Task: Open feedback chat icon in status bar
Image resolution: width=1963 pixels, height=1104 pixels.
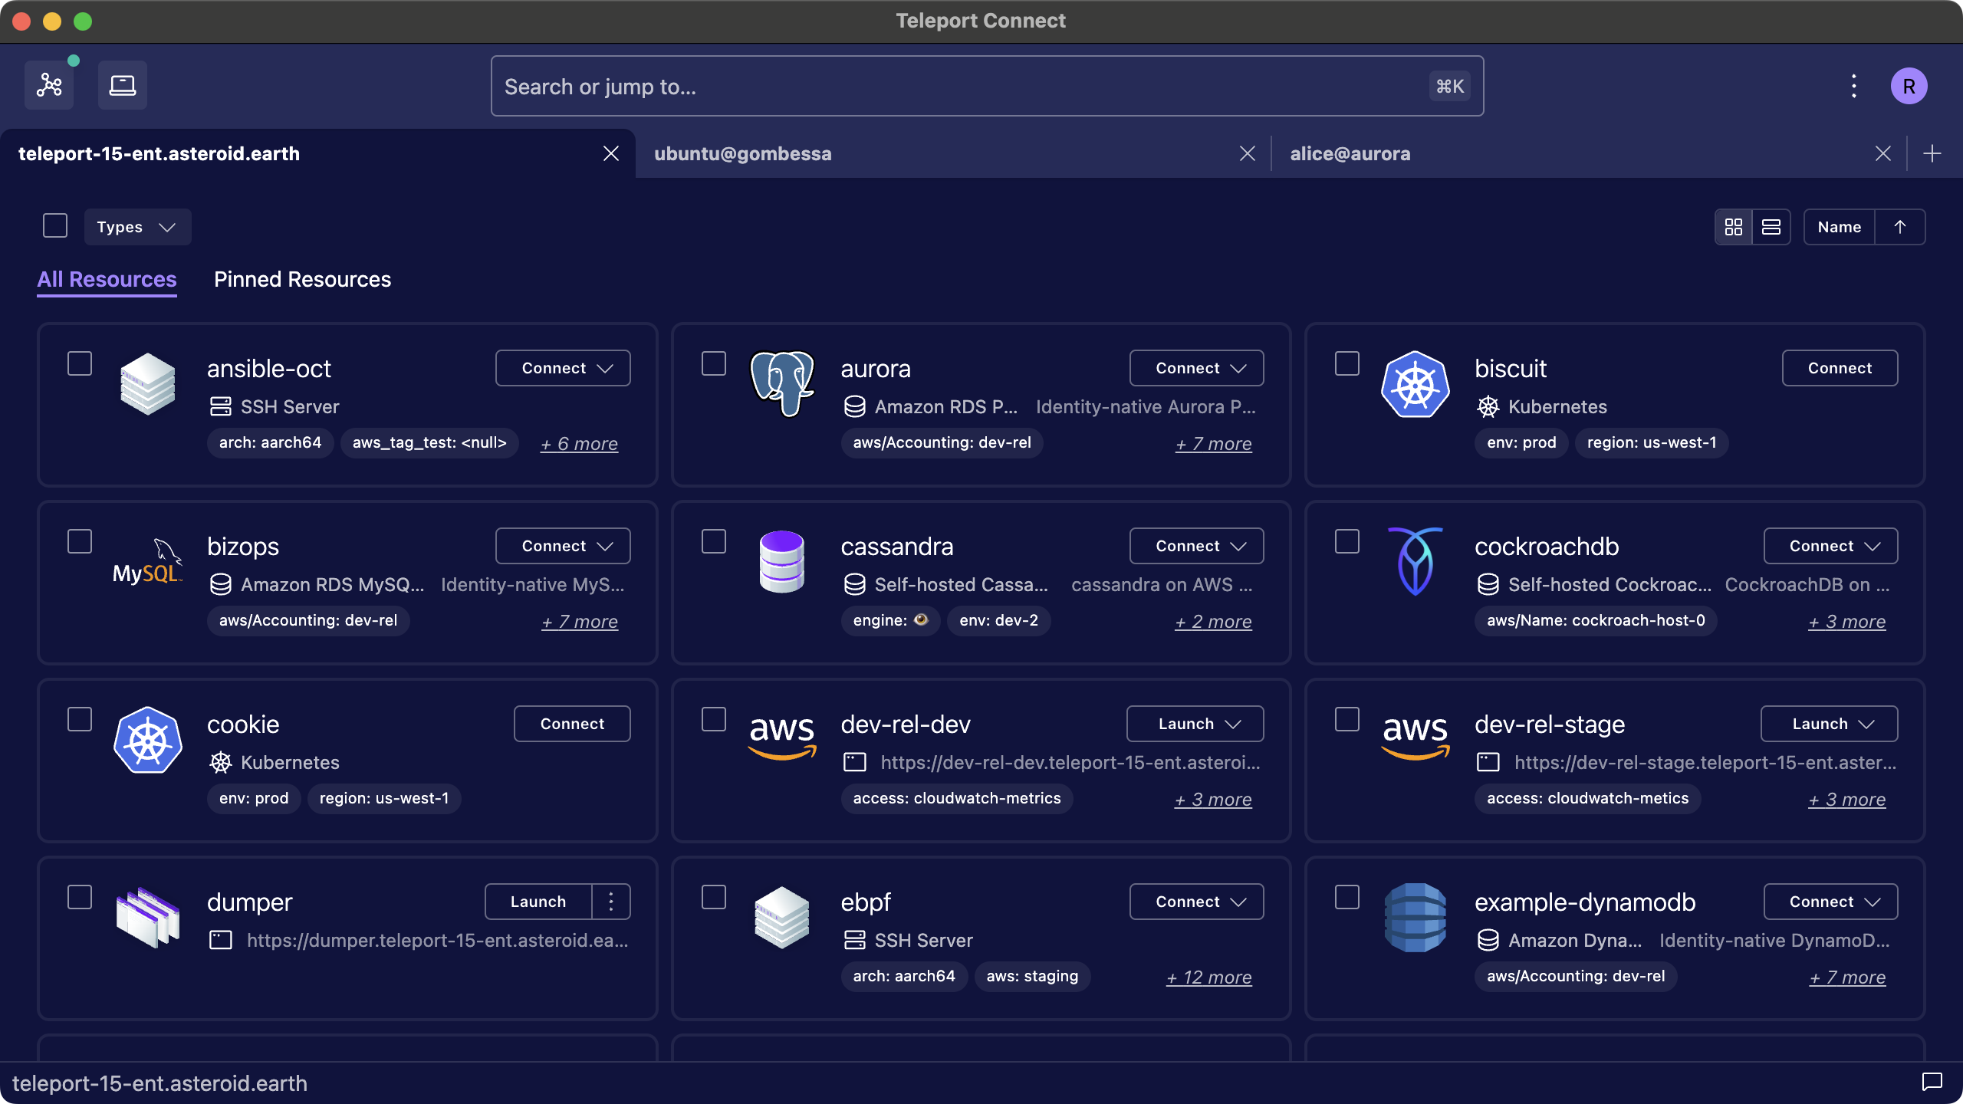Action: 1932,1082
